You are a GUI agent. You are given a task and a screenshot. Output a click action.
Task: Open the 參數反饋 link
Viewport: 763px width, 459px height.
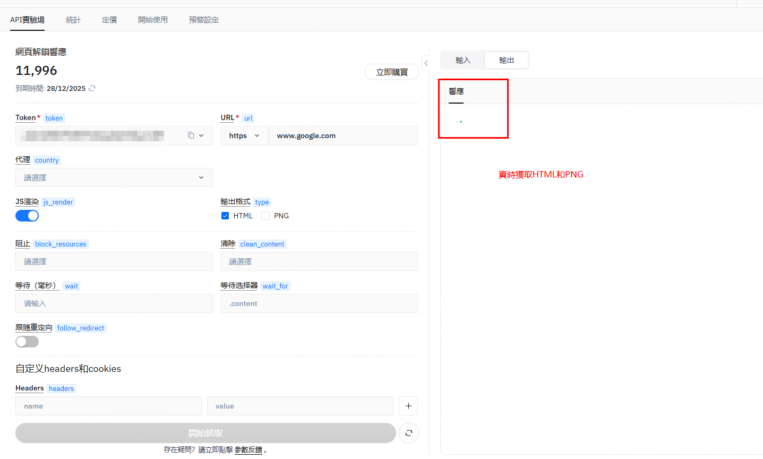coord(248,449)
